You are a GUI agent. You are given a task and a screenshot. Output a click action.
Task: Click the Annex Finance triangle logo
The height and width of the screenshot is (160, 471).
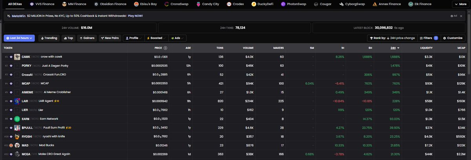(375, 4)
